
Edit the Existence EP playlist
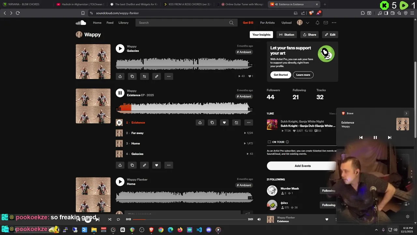[x=144, y=165]
